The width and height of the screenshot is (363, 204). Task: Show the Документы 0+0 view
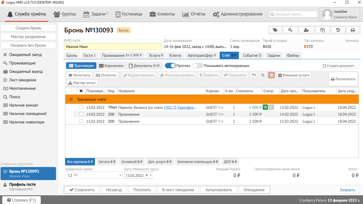(x=144, y=66)
